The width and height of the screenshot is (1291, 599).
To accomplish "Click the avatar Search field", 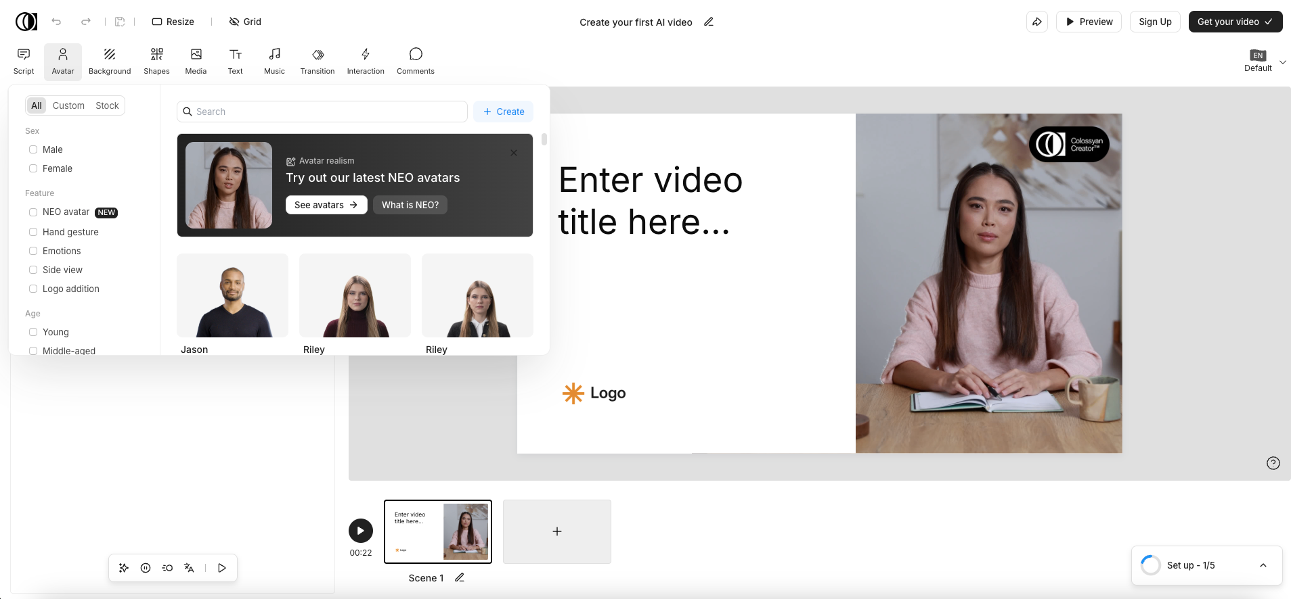I will tap(322, 112).
